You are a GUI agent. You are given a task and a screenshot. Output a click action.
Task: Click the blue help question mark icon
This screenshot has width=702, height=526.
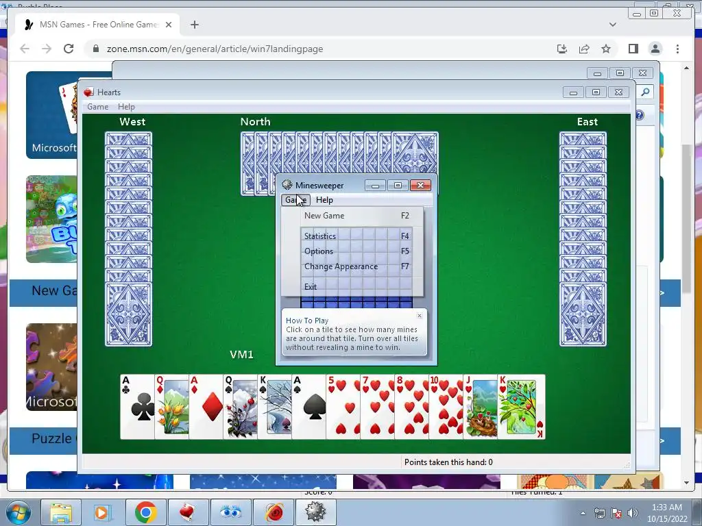[x=640, y=115]
